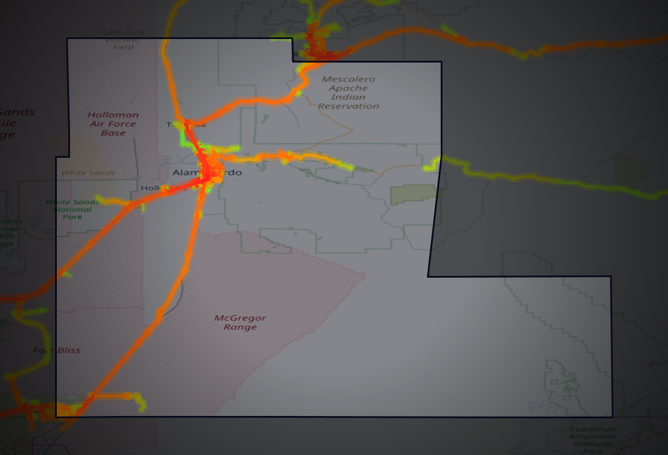668x455 pixels.
Task: Select the McGregor Range label
Action: (x=241, y=322)
